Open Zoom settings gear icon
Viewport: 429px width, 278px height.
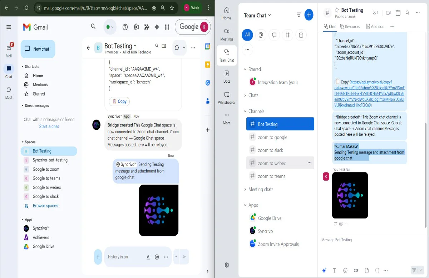pyautogui.click(x=227, y=265)
